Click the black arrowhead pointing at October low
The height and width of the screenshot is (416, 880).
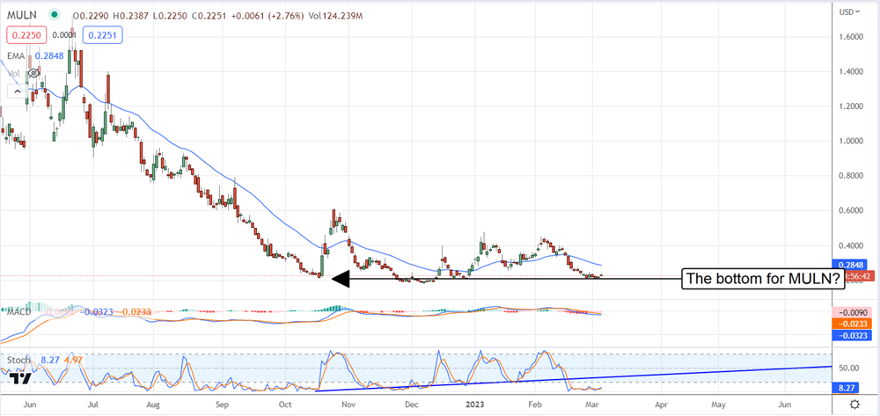(339, 280)
